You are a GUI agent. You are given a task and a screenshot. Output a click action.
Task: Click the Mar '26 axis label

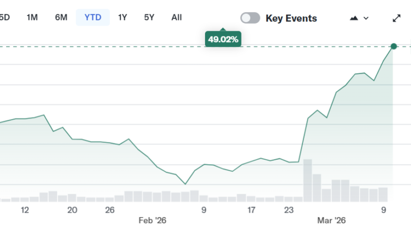click(x=332, y=220)
